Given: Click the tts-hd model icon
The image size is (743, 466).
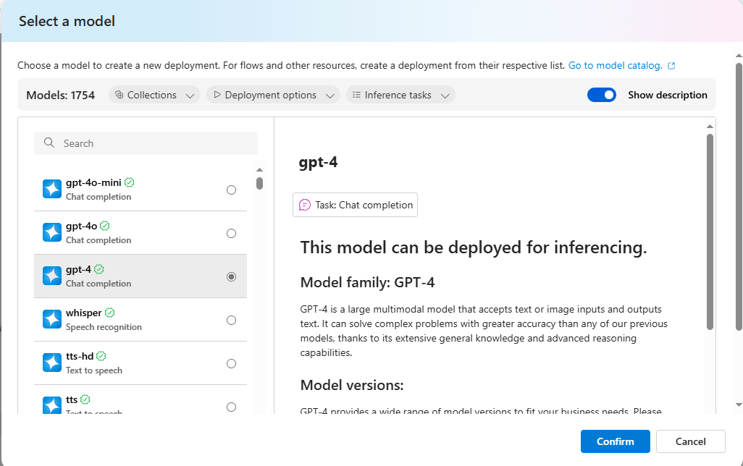Looking at the screenshot, I should (52, 363).
